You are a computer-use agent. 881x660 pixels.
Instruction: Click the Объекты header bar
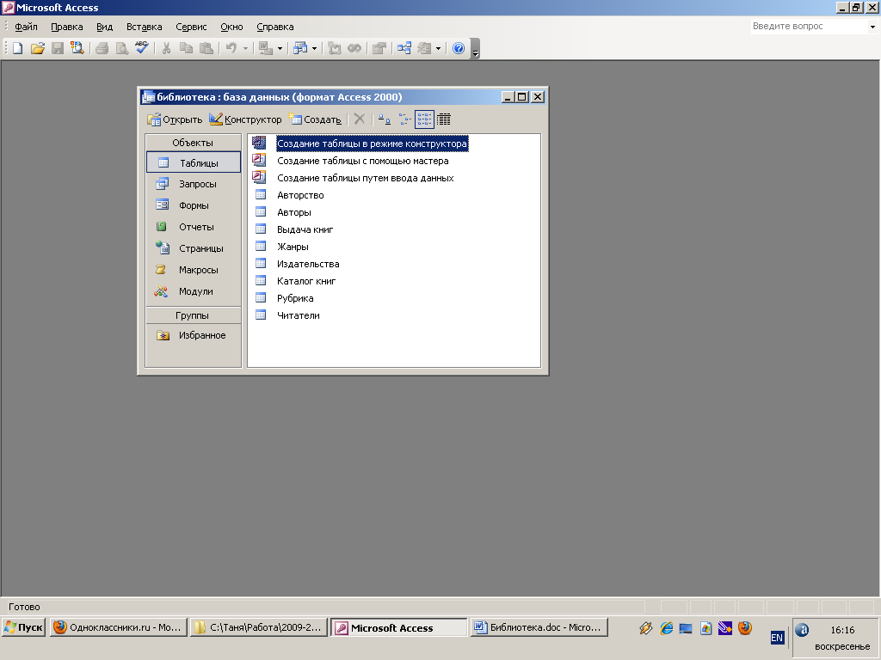click(x=194, y=143)
